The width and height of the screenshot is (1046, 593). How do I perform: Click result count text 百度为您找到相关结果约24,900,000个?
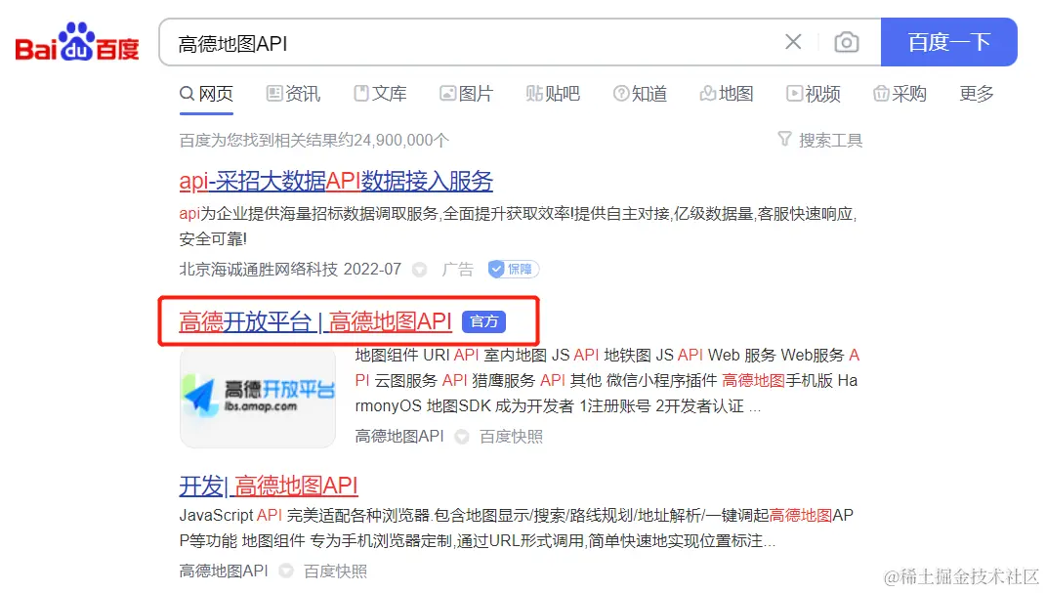click(314, 140)
